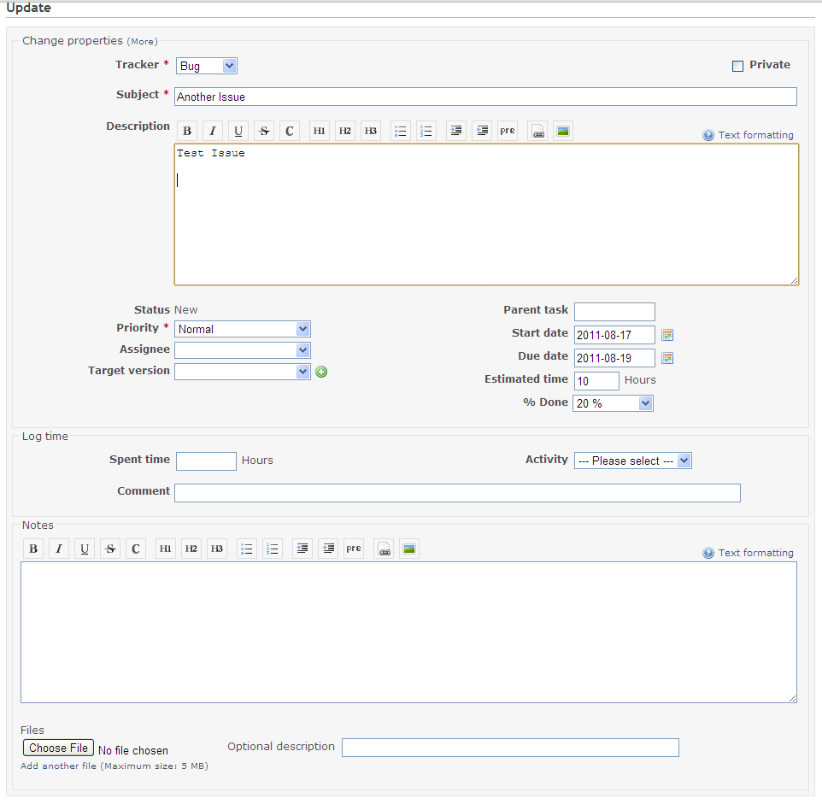Apply Italic in the Description toolbar
The width and height of the screenshot is (822, 804).
coord(213,131)
